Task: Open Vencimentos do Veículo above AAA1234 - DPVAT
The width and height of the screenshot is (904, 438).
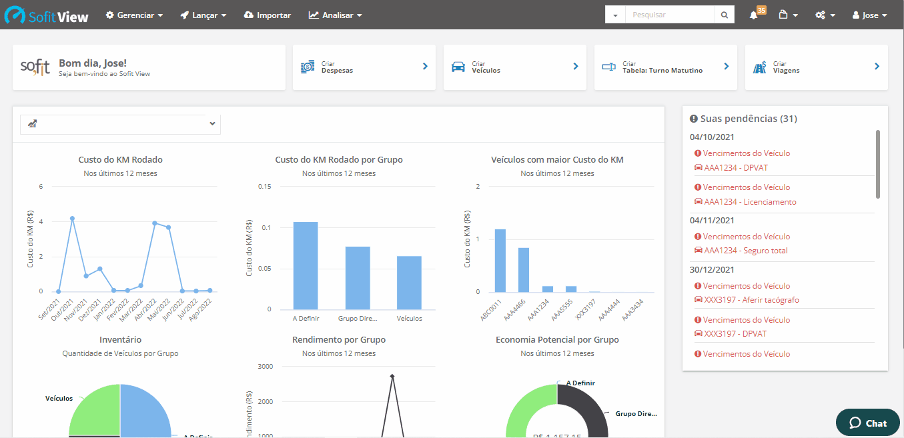Action: [x=746, y=153]
